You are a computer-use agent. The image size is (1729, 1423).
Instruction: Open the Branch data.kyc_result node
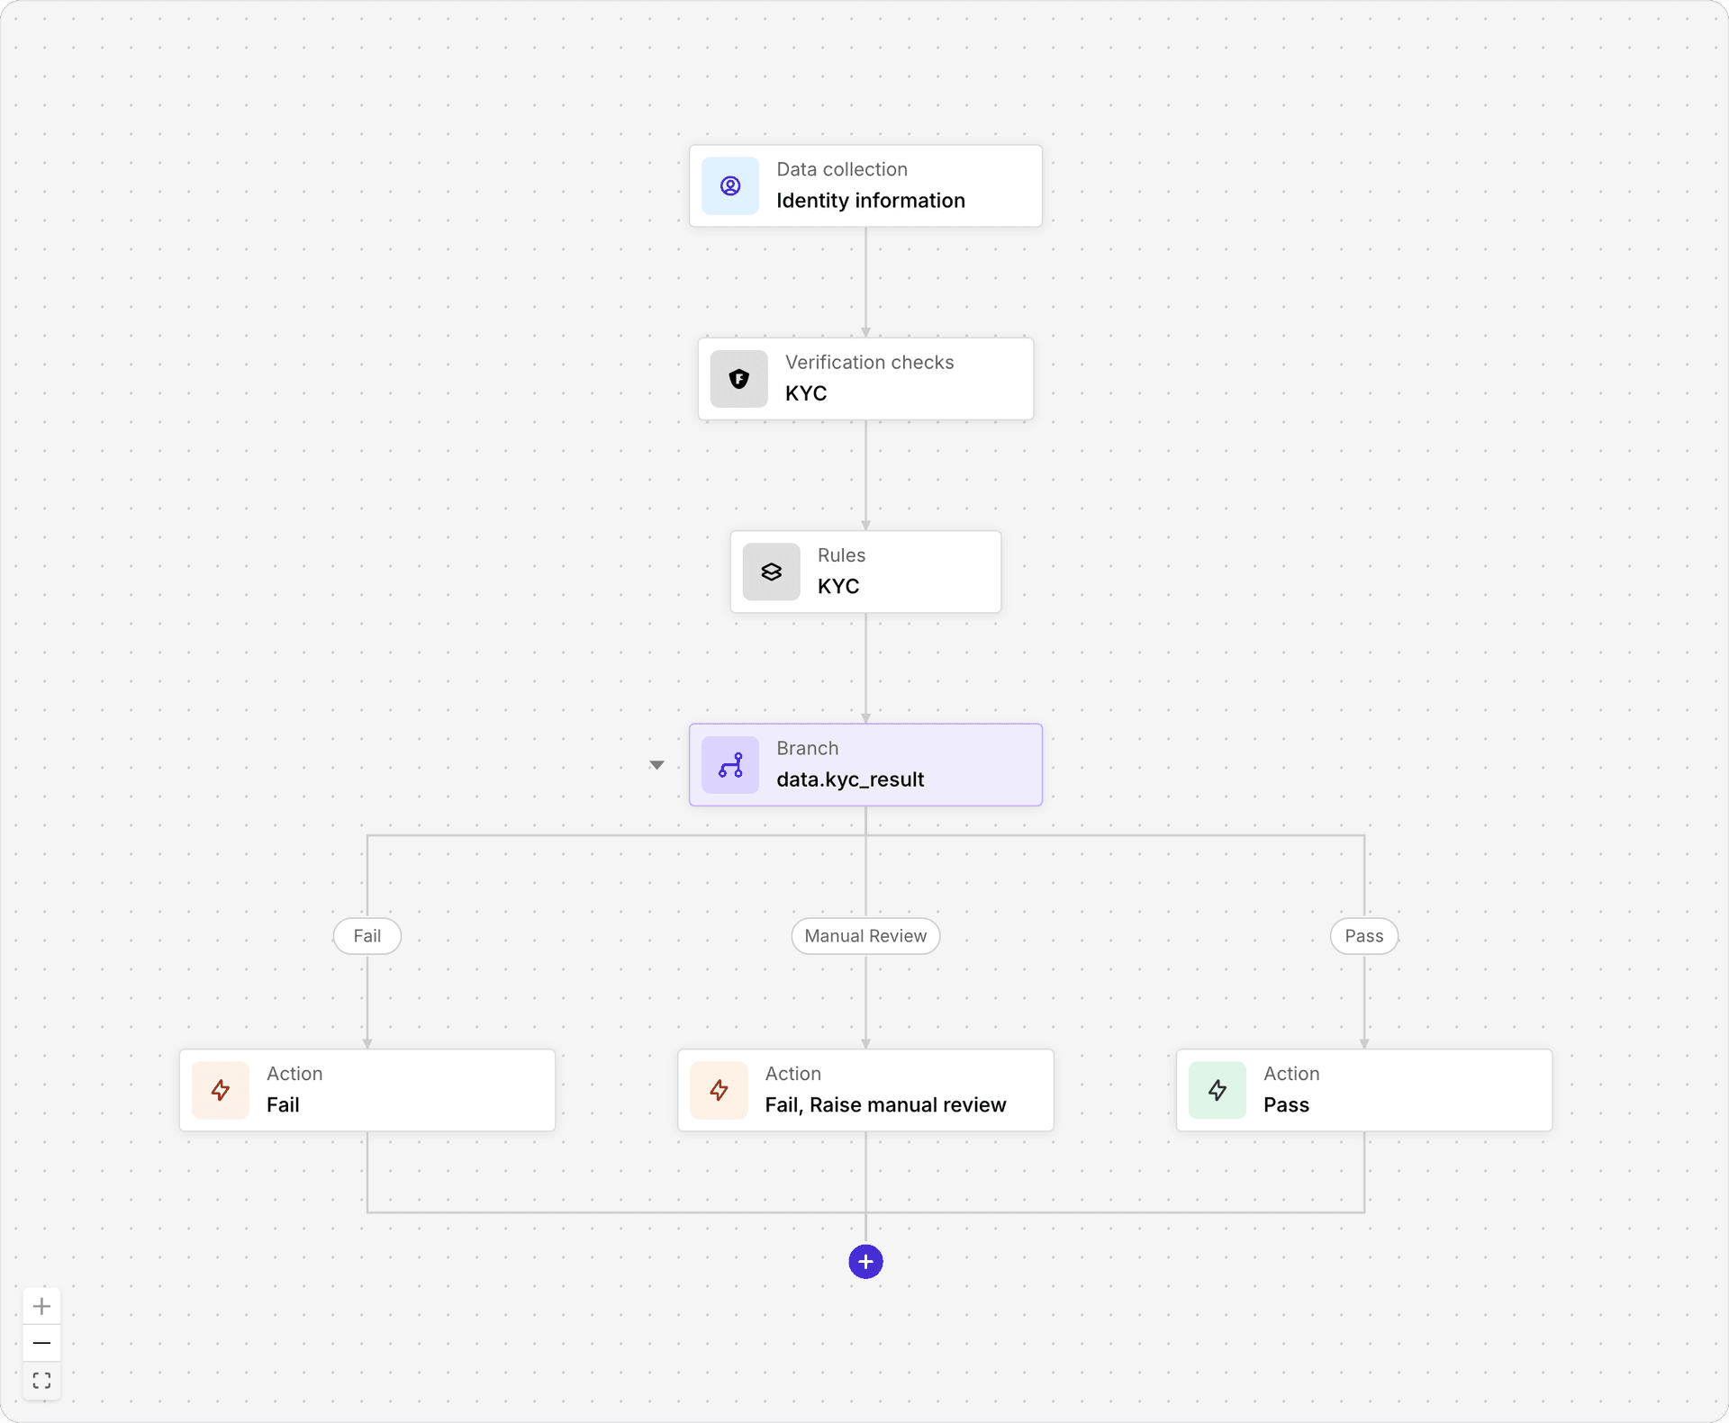[x=865, y=765]
